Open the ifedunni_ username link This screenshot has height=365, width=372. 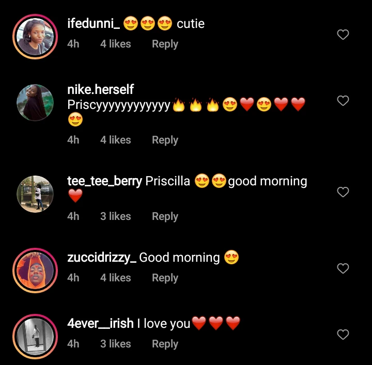coord(94,24)
